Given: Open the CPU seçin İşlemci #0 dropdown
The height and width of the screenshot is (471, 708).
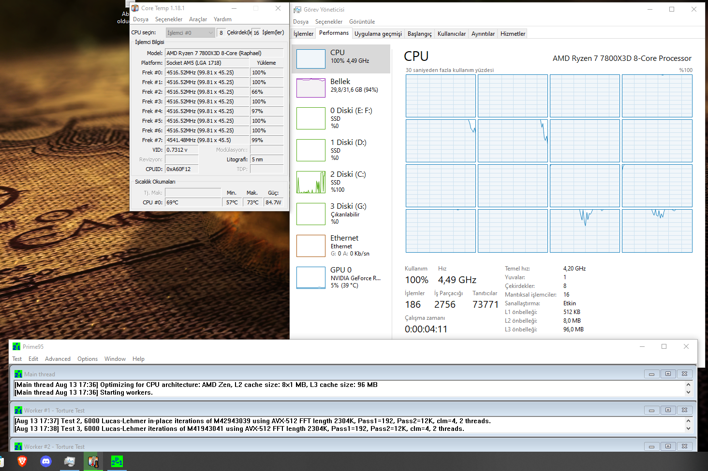Looking at the screenshot, I should point(190,33).
